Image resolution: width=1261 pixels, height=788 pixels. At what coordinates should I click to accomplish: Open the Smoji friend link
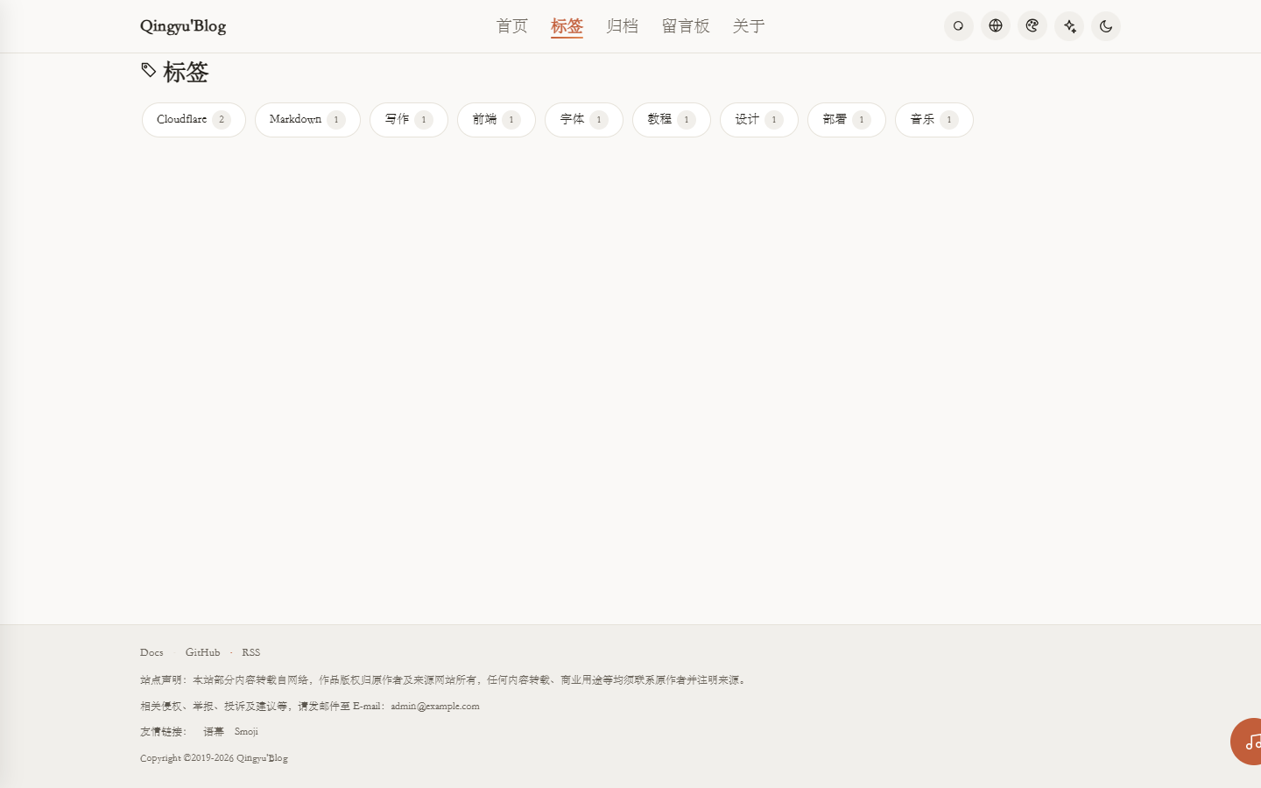click(246, 731)
